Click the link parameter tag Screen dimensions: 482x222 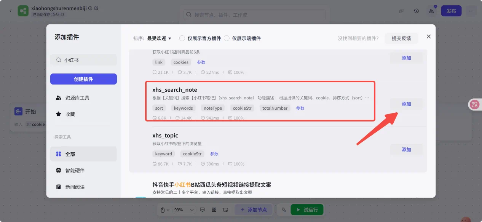pos(159,62)
